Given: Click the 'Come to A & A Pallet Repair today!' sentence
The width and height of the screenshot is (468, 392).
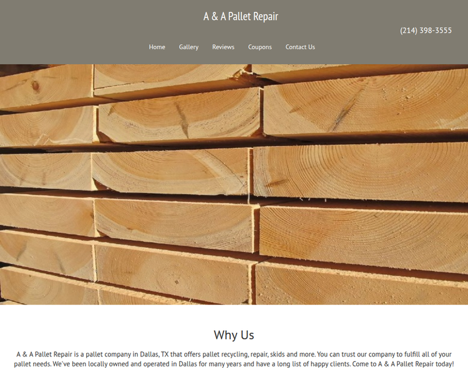Looking at the screenshot, I should click(x=403, y=364).
